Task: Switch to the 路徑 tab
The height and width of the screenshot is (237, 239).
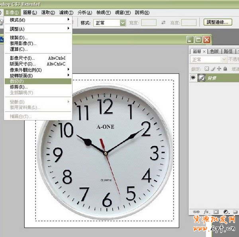Action: point(228,51)
